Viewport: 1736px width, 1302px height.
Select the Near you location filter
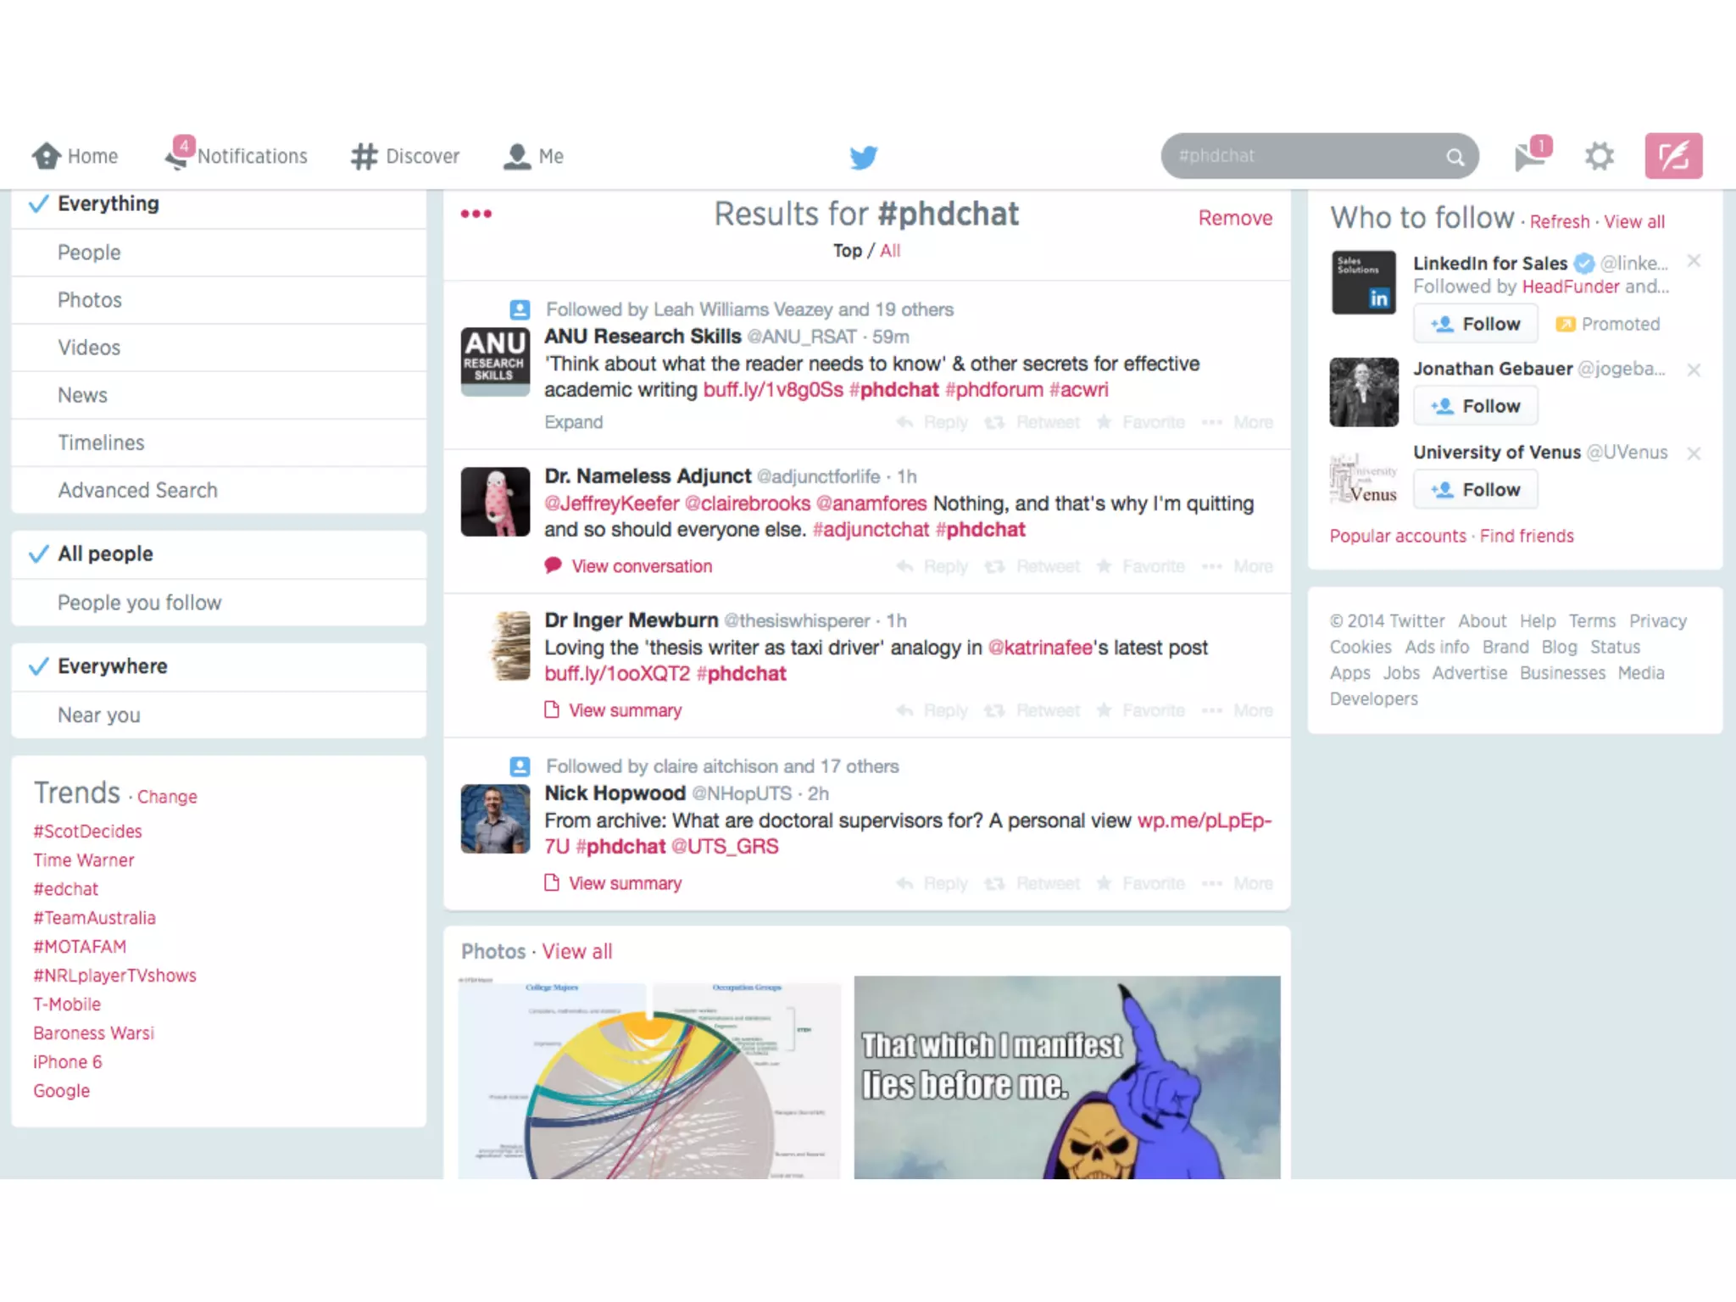(98, 715)
